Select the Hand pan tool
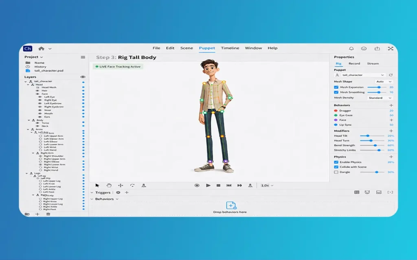The image size is (417, 260). click(109, 185)
